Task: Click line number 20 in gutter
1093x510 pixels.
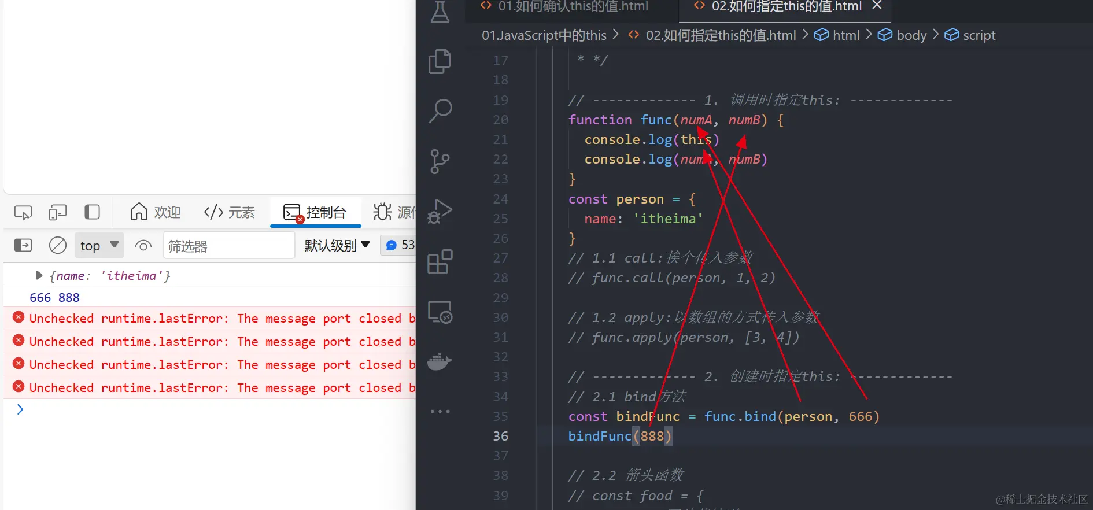Action: (500, 120)
